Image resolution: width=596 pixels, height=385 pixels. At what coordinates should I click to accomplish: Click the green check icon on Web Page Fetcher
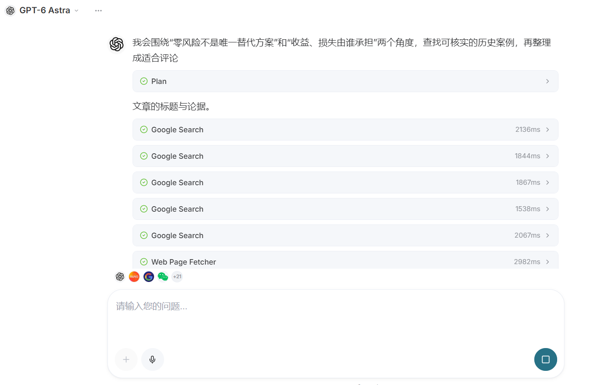144,262
